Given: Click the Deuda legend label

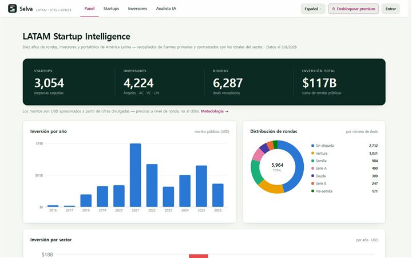Looking at the screenshot, I should [320, 176].
